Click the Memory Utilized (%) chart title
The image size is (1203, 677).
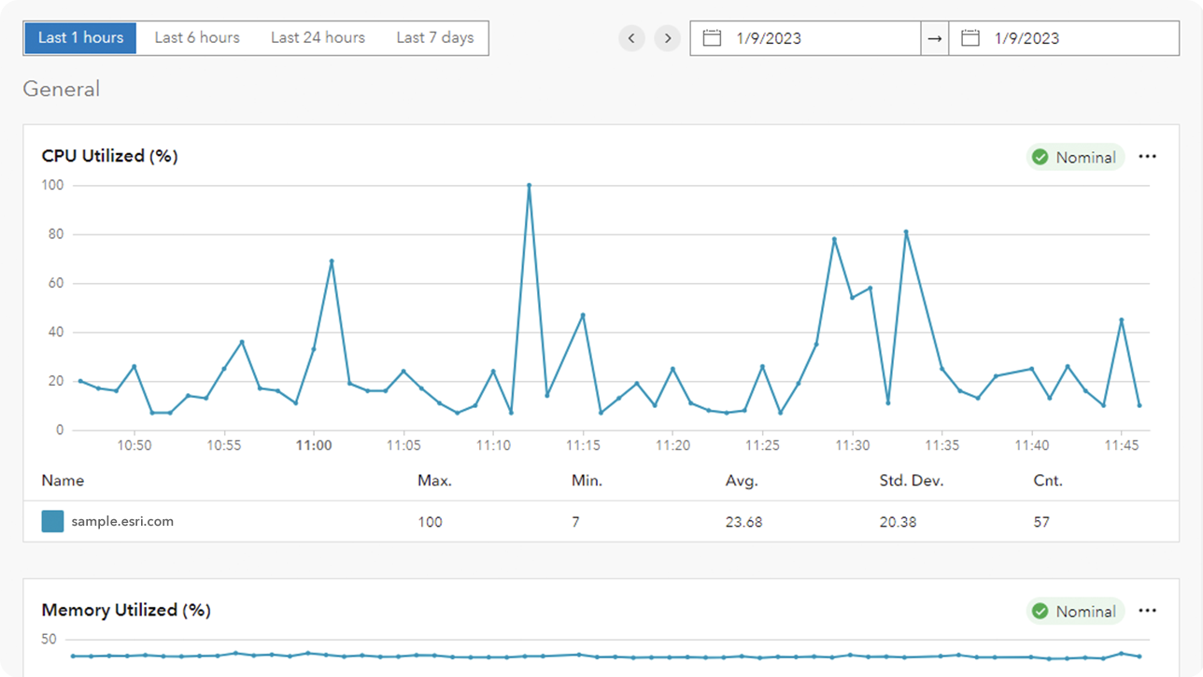click(x=126, y=610)
